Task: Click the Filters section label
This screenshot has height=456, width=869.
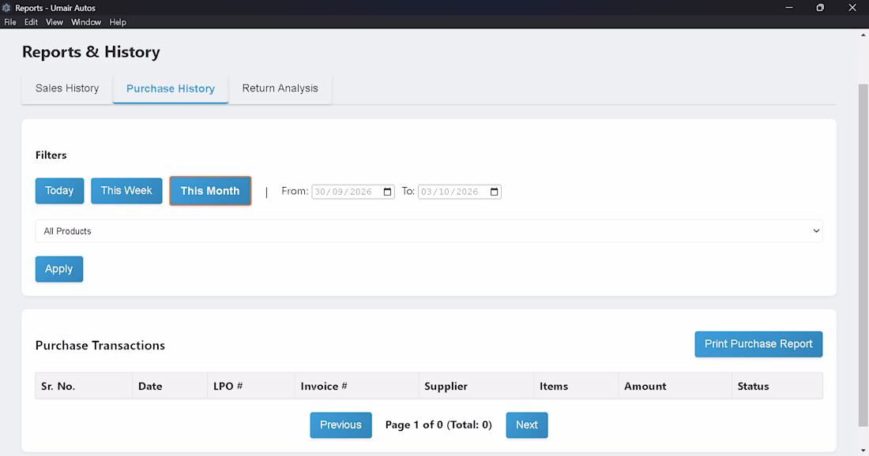Action: pyautogui.click(x=51, y=155)
